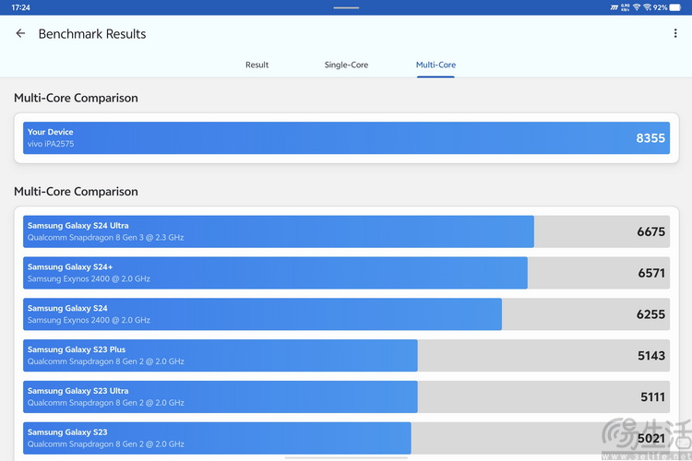Select the Samsung Galaxy S24 Exynos entry

point(346,314)
